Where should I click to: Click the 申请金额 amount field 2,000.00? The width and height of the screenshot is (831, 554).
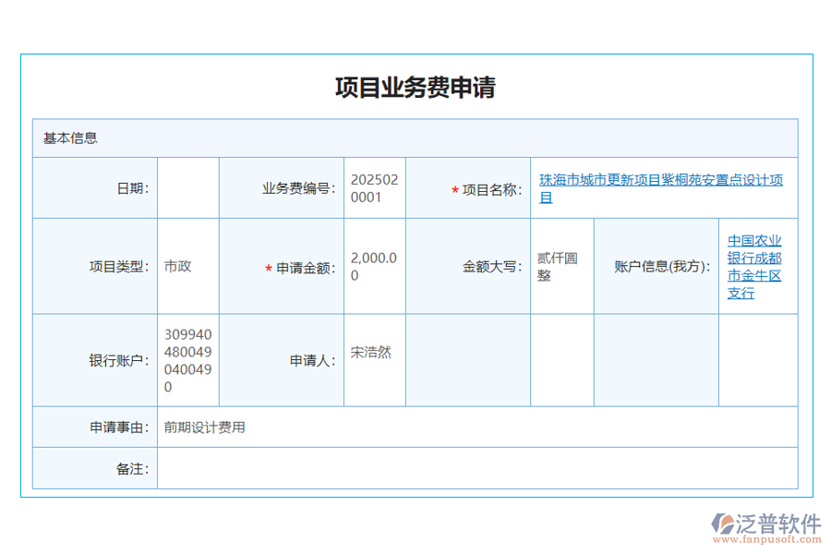(373, 266)
